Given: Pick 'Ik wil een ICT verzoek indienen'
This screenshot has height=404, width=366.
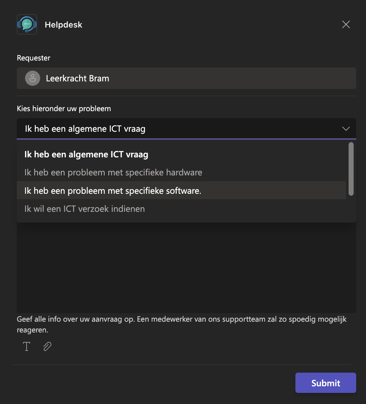Looking at the screenshot, I should click(85, 209).
